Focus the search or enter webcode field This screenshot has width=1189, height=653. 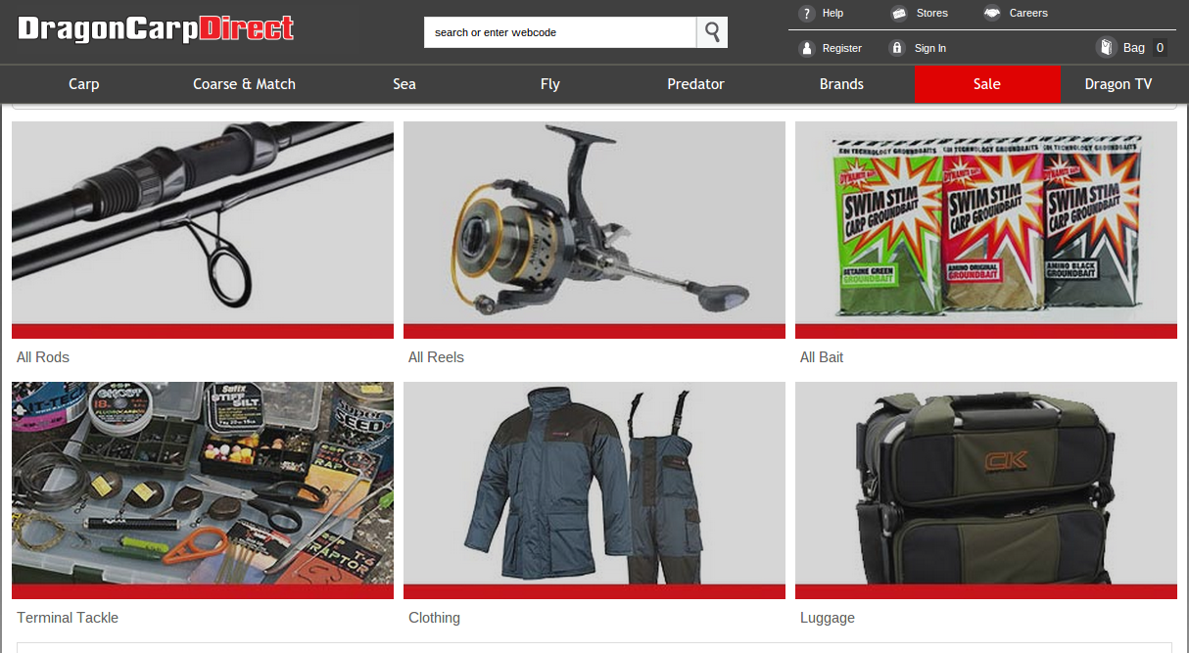[560, 32]
